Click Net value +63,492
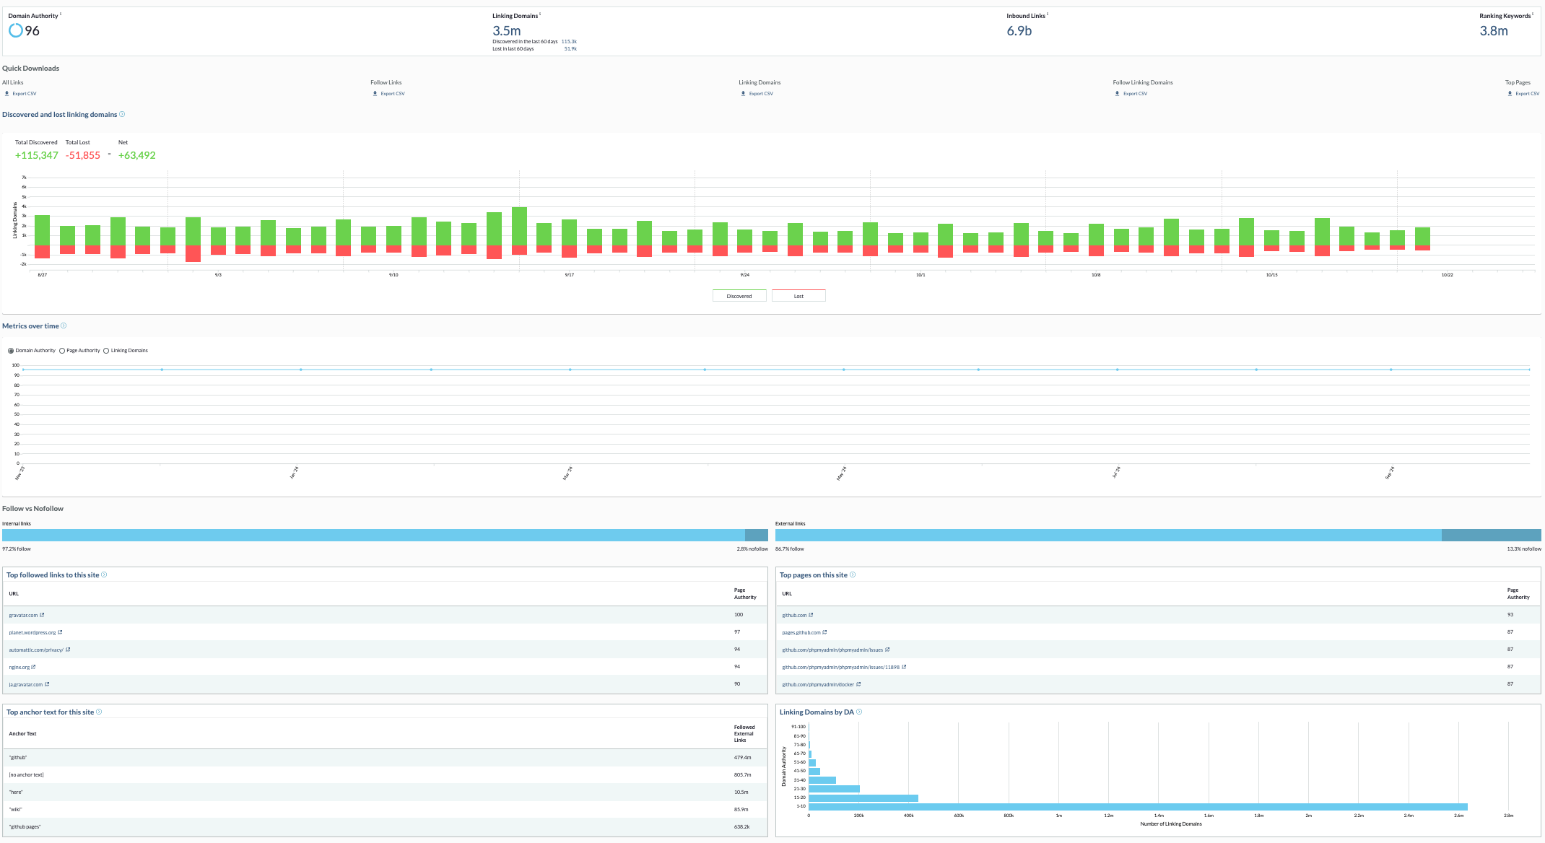 tap(136, 155)
